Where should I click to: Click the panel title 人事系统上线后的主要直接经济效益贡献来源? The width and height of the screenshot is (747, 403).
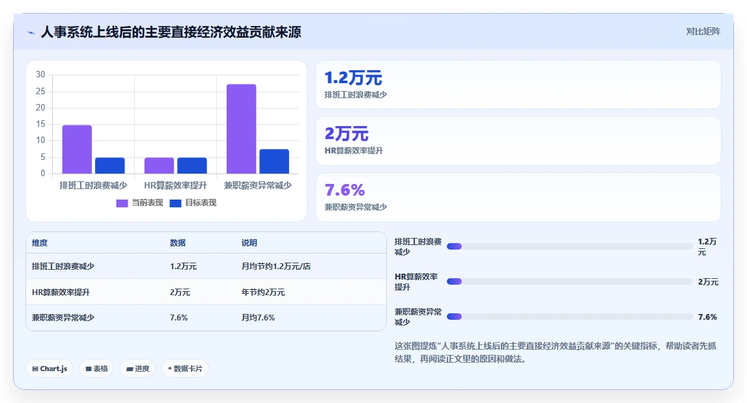coord(171,32)
